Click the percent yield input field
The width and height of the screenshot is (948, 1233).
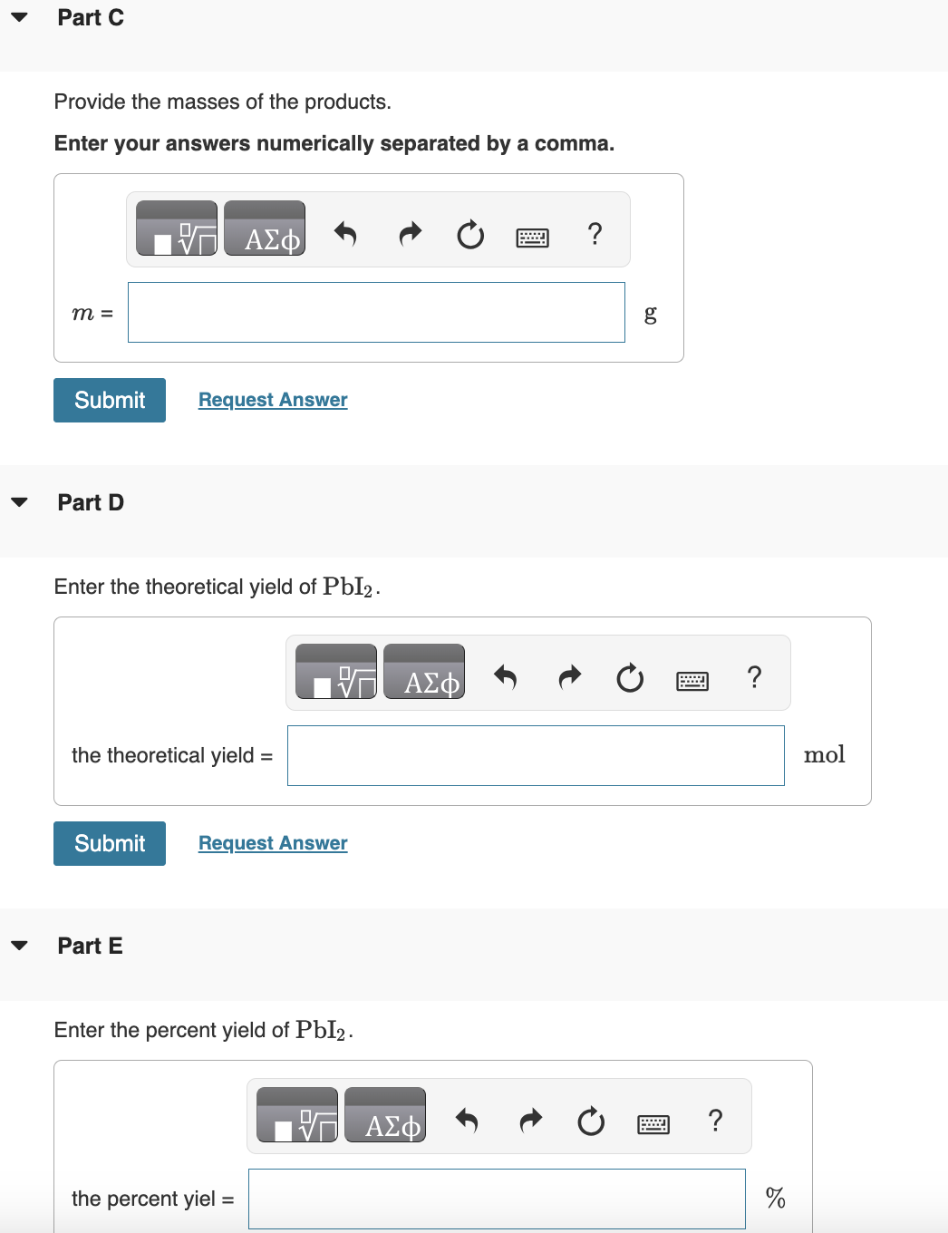(497, 1198)
